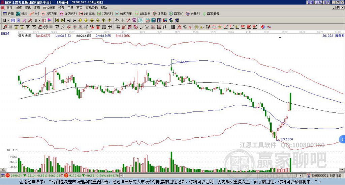Open the 江恩 menu

(x=37, y=8)
